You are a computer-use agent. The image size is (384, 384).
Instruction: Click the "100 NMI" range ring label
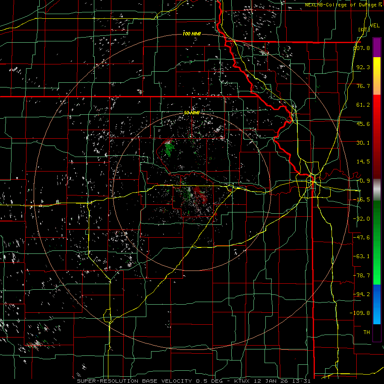coord(192,34)
